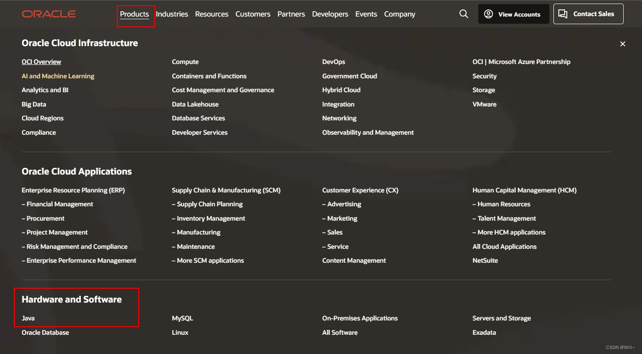Open Enterprise Resource Planning (ERP)
This screenshot has height=354, width=642.
pos(73,190)
